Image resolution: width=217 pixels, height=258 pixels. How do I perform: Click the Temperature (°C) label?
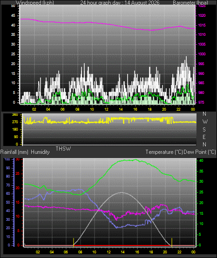point(164,152)
